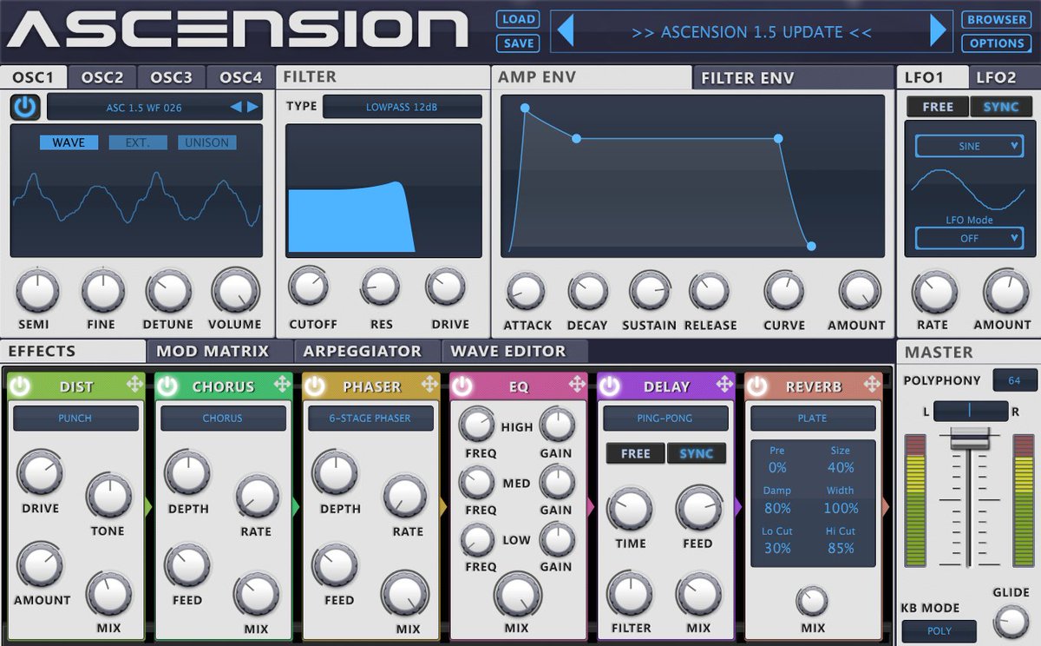Click the filter DRIVE knob
This screenshot has width=1041, height=646.
point(445,287)
